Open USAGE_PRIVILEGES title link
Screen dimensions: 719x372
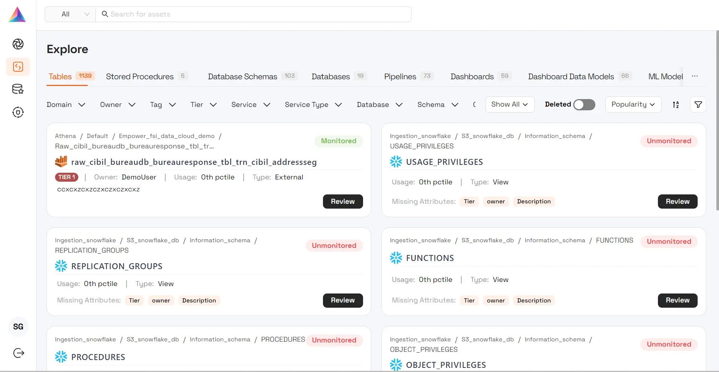tap(444, 162)
